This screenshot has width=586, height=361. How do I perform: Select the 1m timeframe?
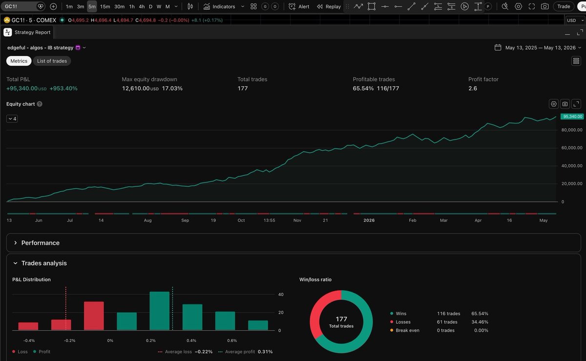(x=69, y=6)
